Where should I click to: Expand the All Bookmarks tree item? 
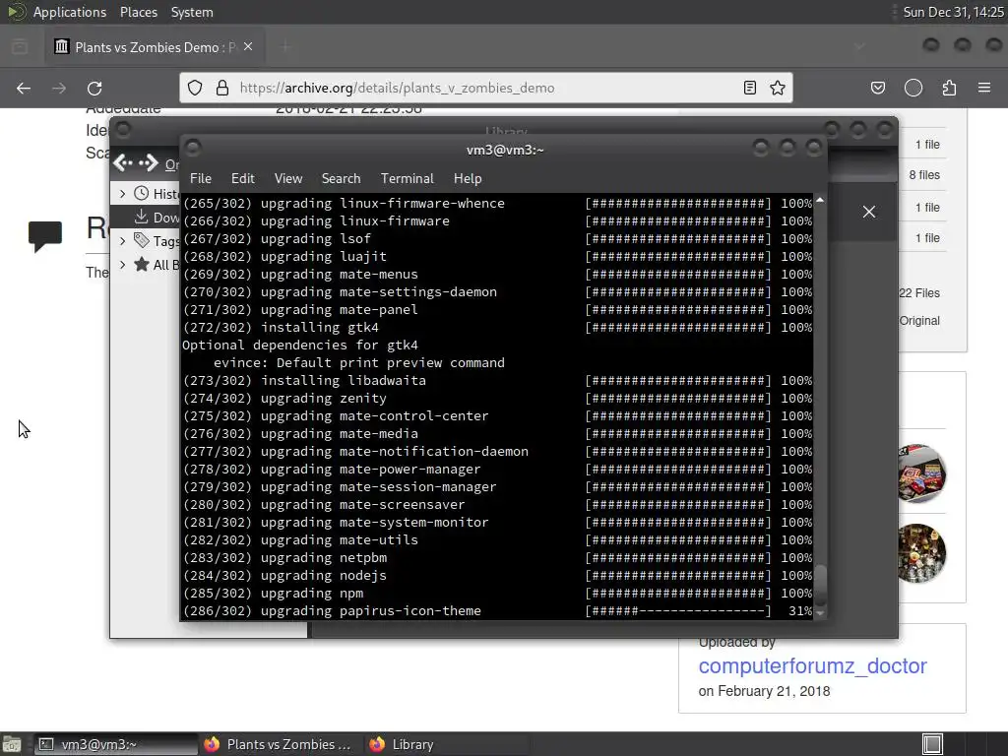click(122, 264)
